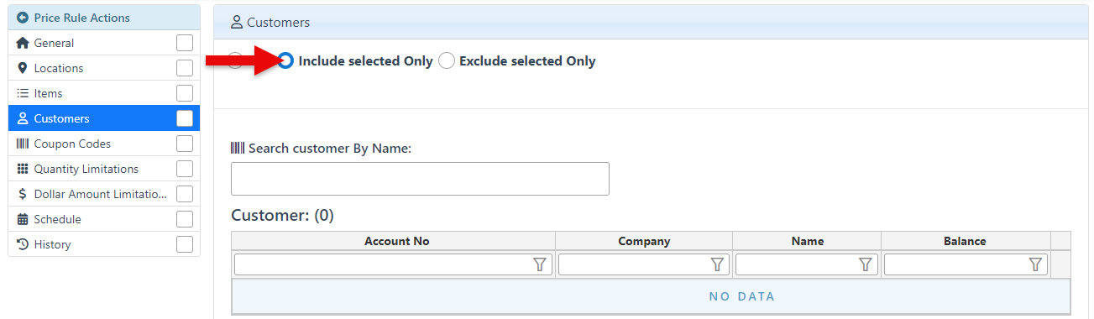Select the Exclude selected Only radio button

point(447,60)
